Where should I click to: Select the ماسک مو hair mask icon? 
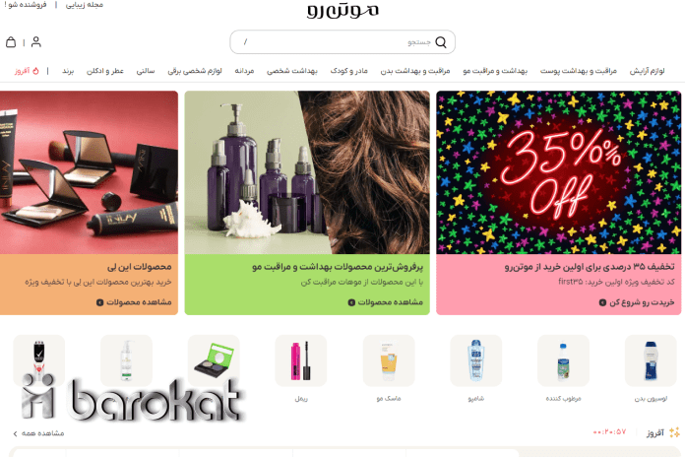point(389,360)
